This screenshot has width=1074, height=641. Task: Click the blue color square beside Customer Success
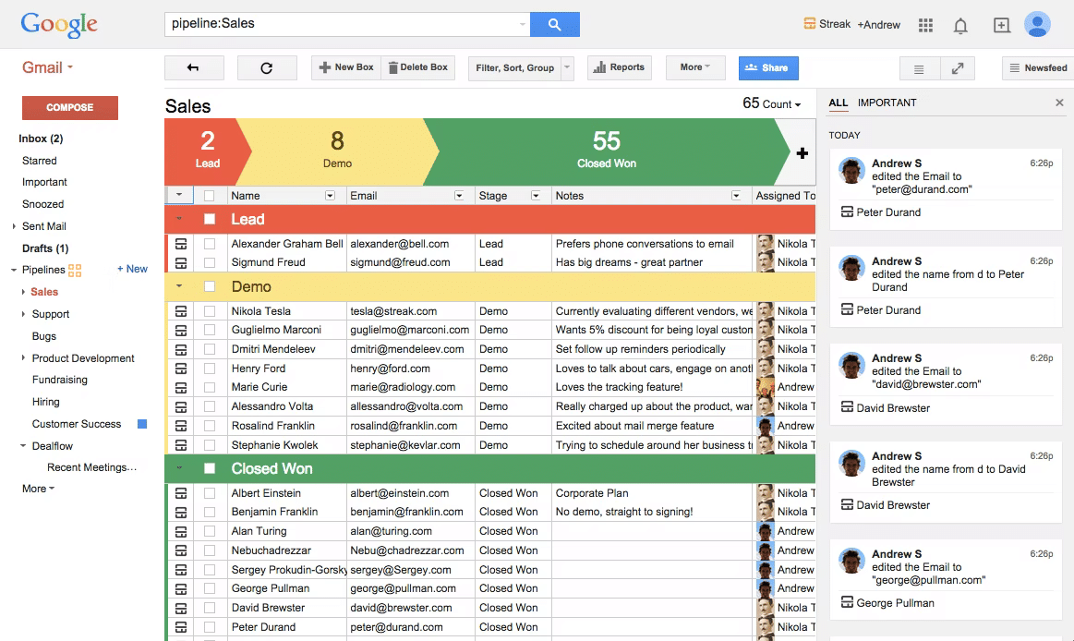[x=140, y=424]
